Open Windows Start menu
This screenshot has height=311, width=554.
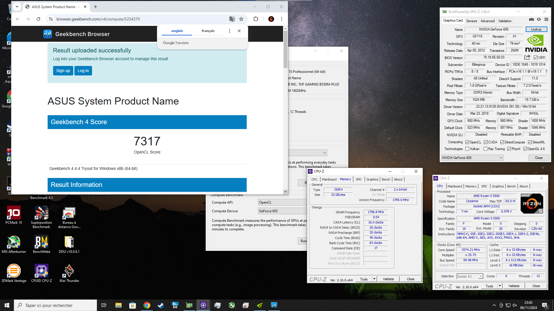(x=7, y=305)
